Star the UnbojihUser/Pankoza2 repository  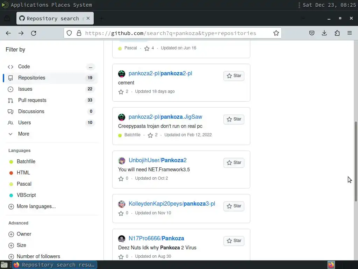click(x=234, y=163)
